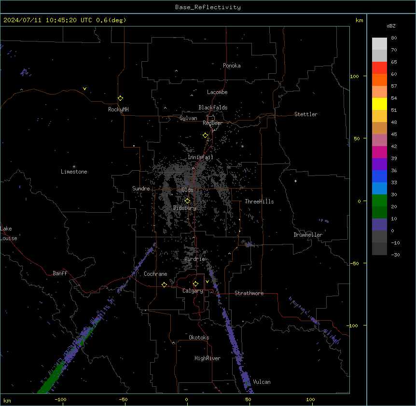Click the Lake Louise label at left edge
The image size is (416, 406).
(x=9, y=233)
